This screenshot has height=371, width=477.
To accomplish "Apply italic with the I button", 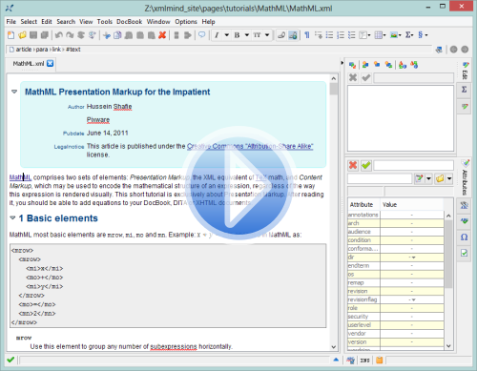I will click(217, 35).
